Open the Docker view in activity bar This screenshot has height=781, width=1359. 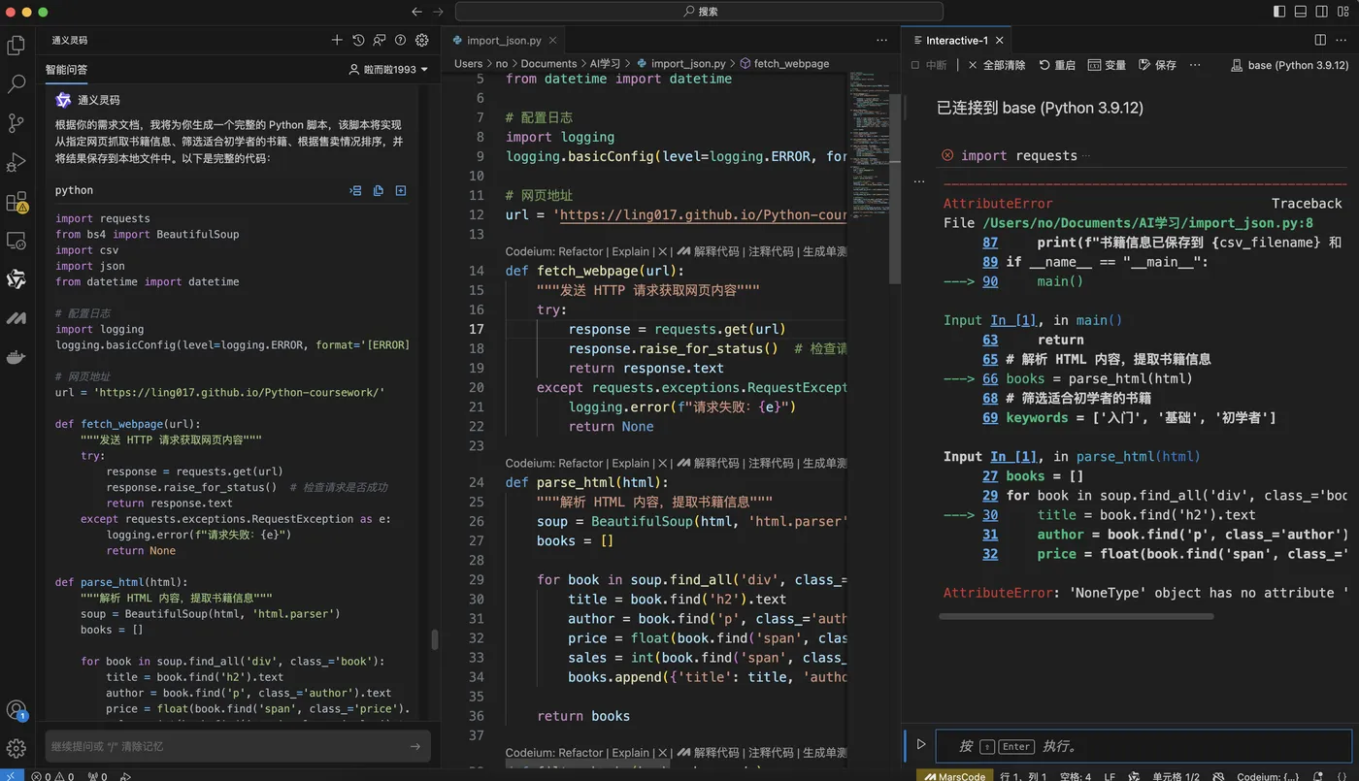(16, 357)
